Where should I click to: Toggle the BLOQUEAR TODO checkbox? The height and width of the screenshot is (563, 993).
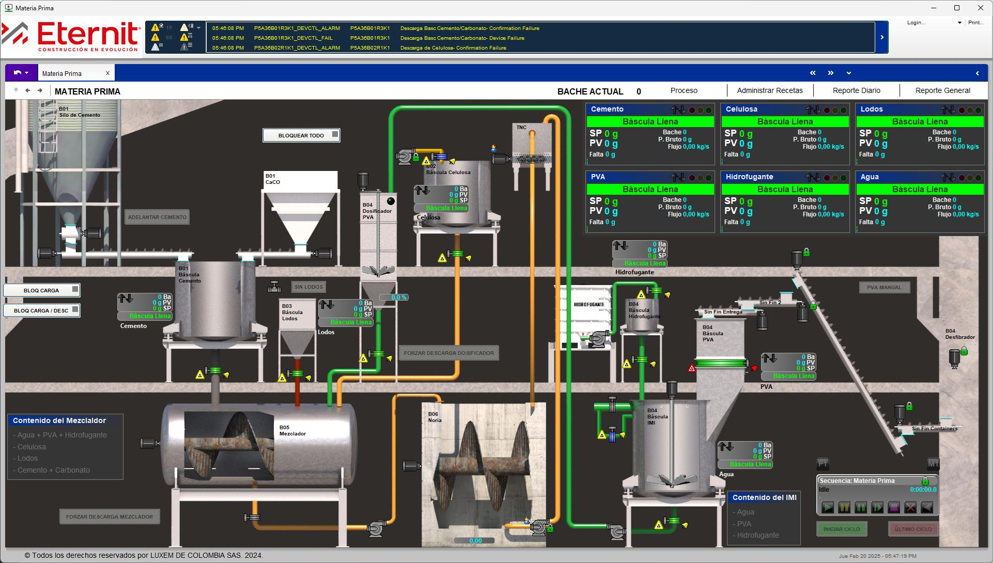click(x=335, y=135)
